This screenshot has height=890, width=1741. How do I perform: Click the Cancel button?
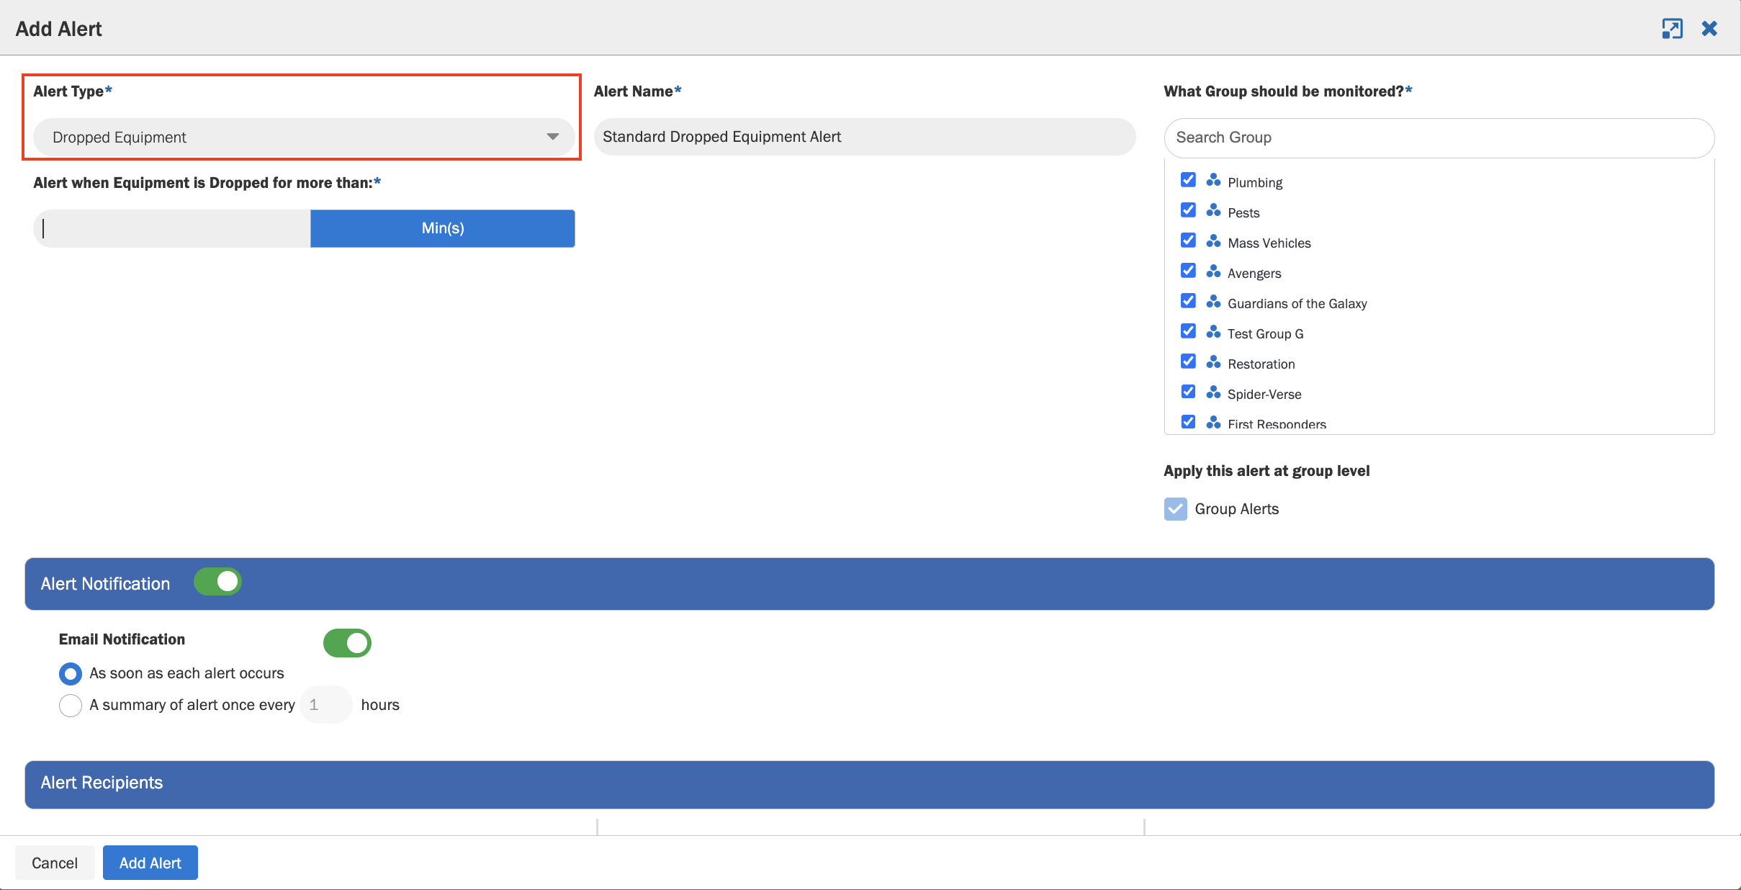55,863
